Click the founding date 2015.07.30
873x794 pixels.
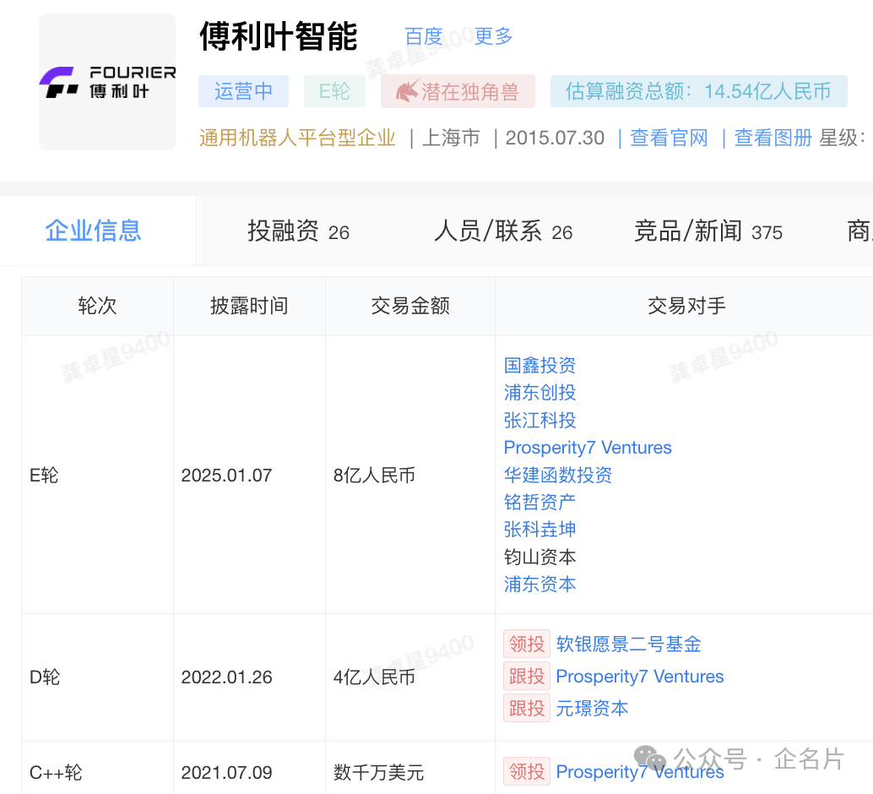[x=555, y=138]
